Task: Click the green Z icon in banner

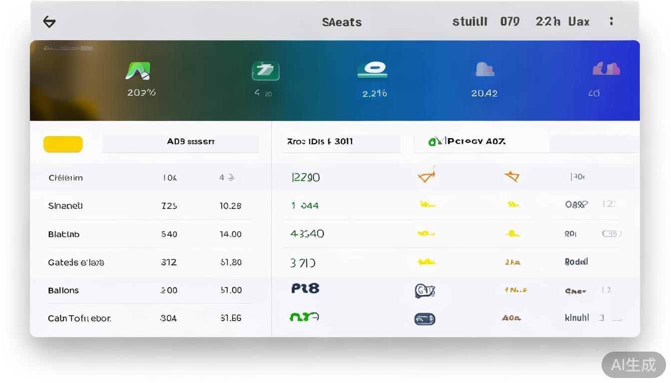Action: (x=265, y=71)
